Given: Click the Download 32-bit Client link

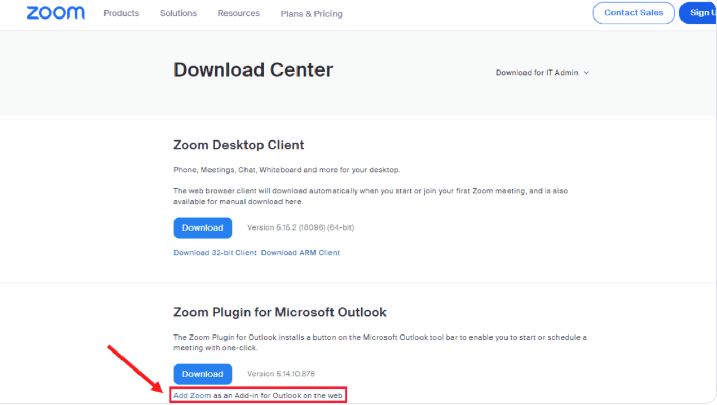Looking at the screenshot, I should (x=215, y=253).
